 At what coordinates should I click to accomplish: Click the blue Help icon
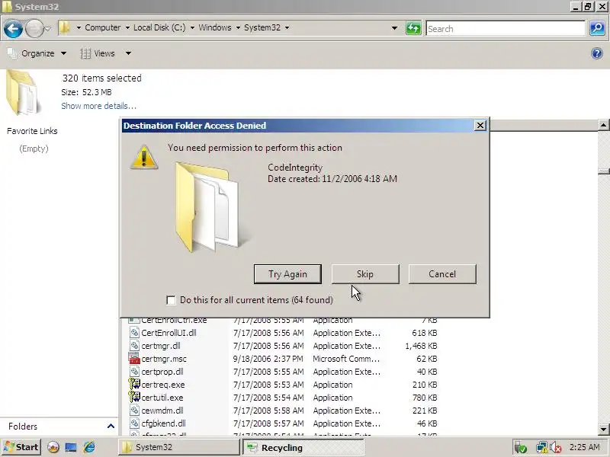[x=597, y=53]
